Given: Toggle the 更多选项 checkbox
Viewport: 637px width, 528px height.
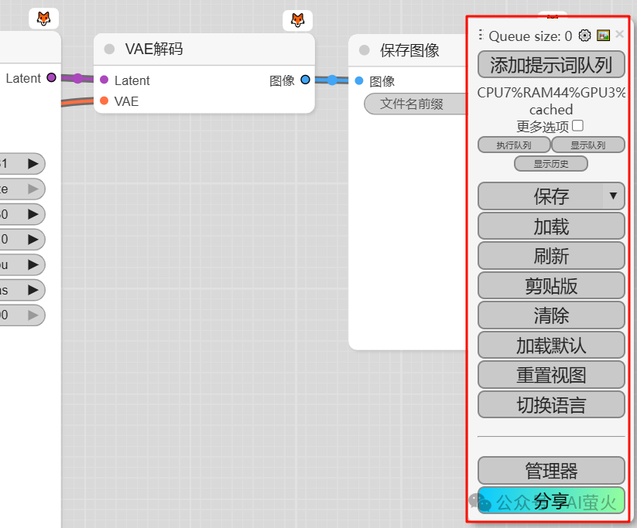Looking at the screenshot, I should coord(577,126).
